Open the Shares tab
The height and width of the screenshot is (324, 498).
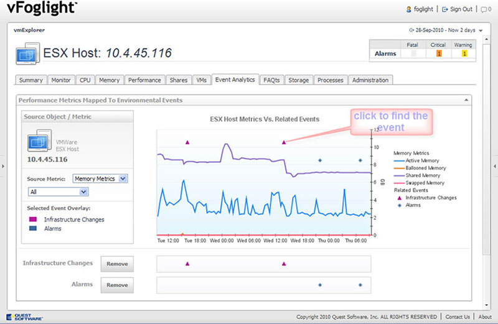tap(179, 80)
